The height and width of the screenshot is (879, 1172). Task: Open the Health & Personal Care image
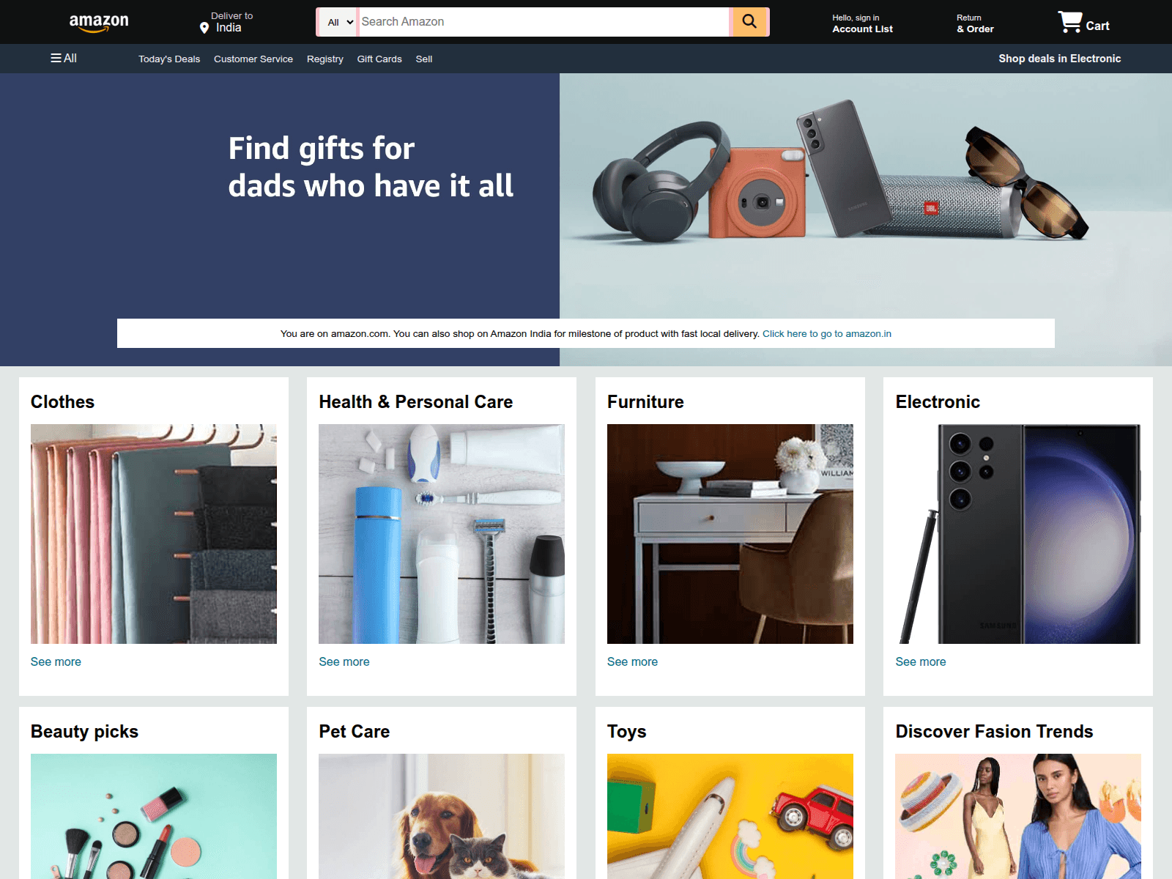point(442,534)
